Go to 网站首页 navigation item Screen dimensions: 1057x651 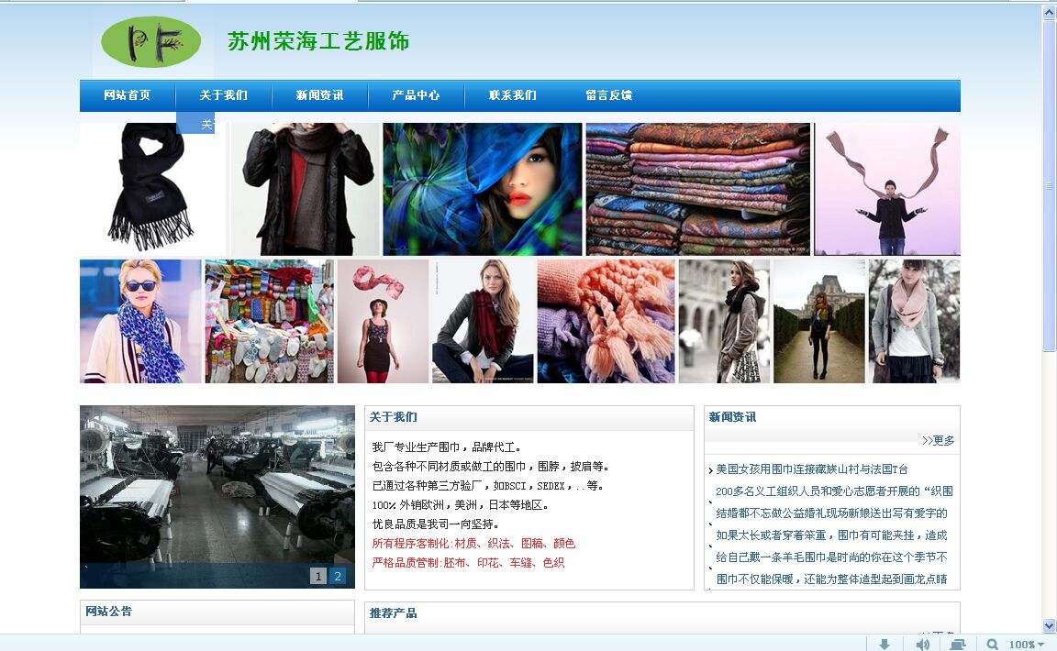click(x=127, y=95)
